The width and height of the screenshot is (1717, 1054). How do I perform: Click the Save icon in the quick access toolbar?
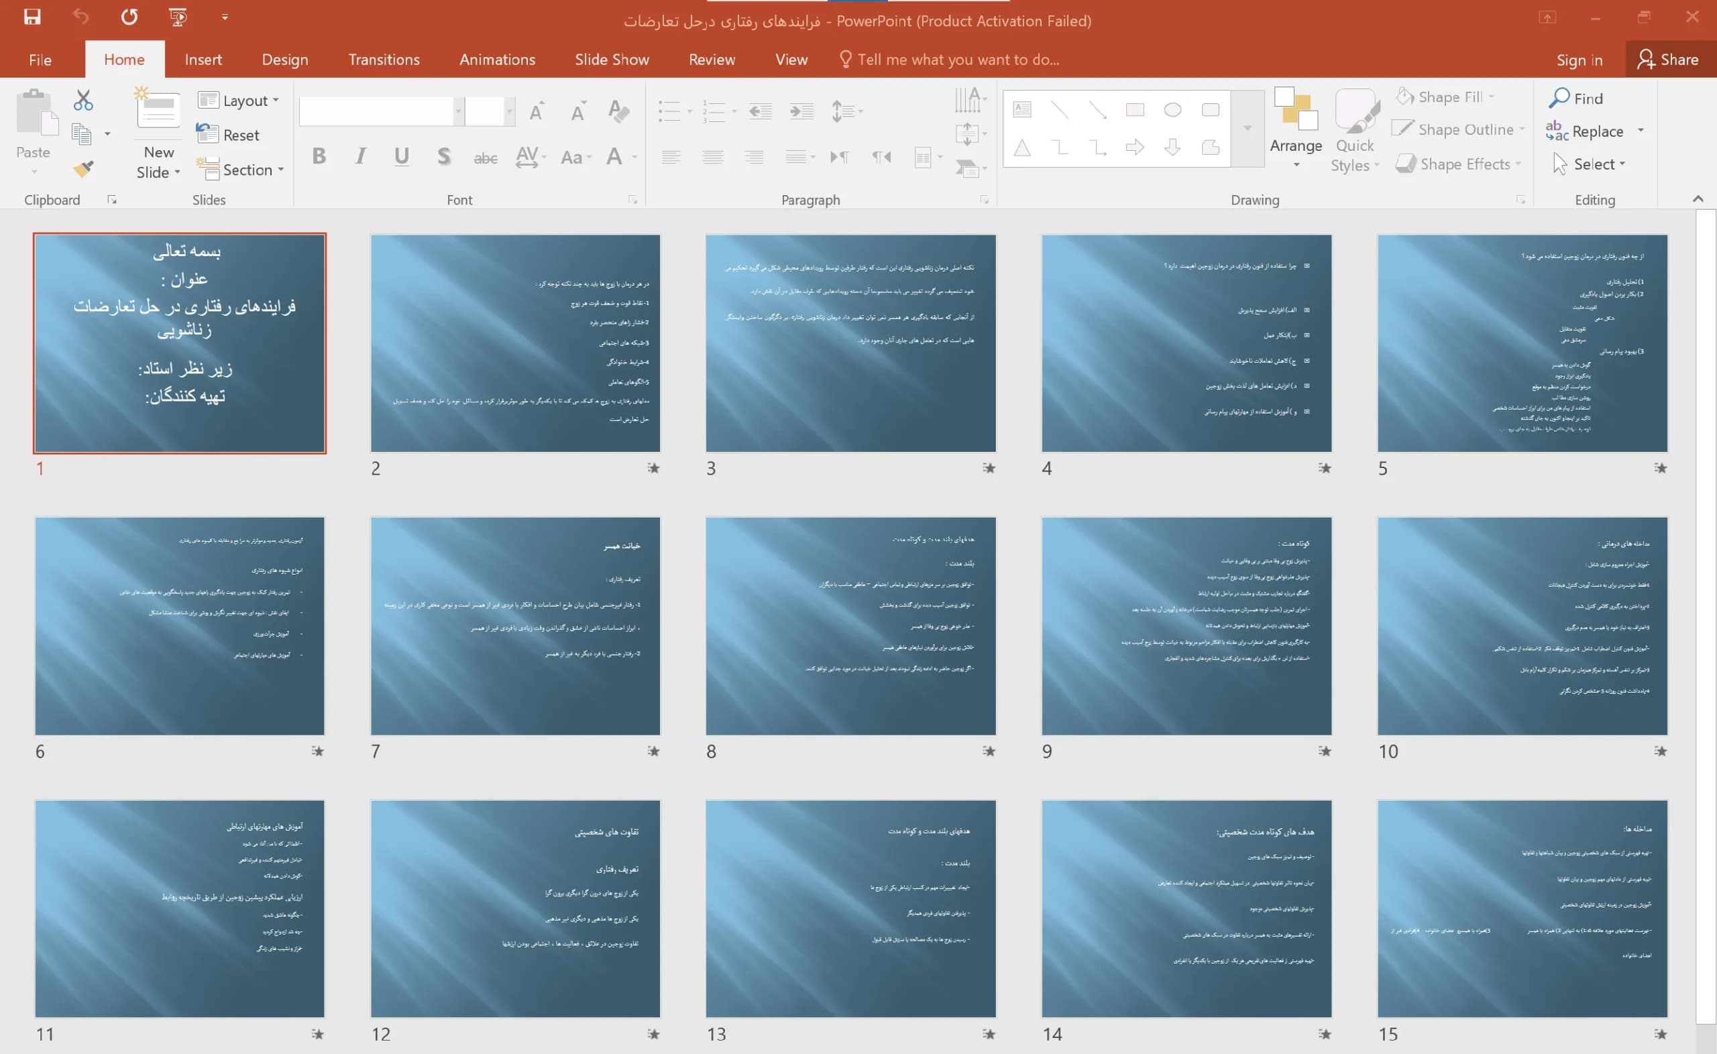click(x=32, y=17)
